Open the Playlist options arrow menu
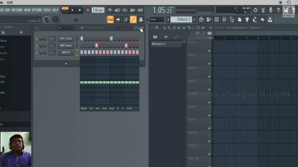The height and width of the screenshot is (167, 298). (x=152, y=28)
